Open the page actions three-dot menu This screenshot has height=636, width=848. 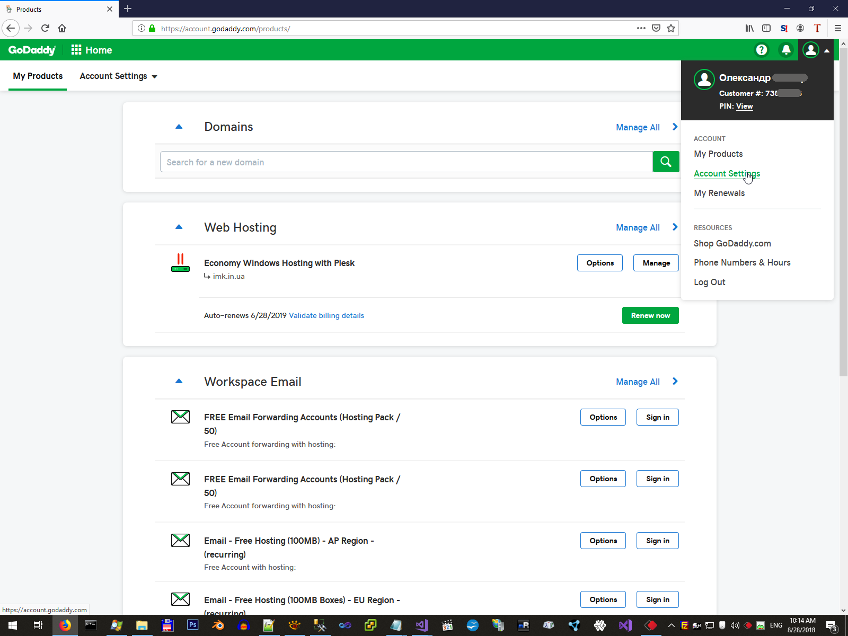641,28
